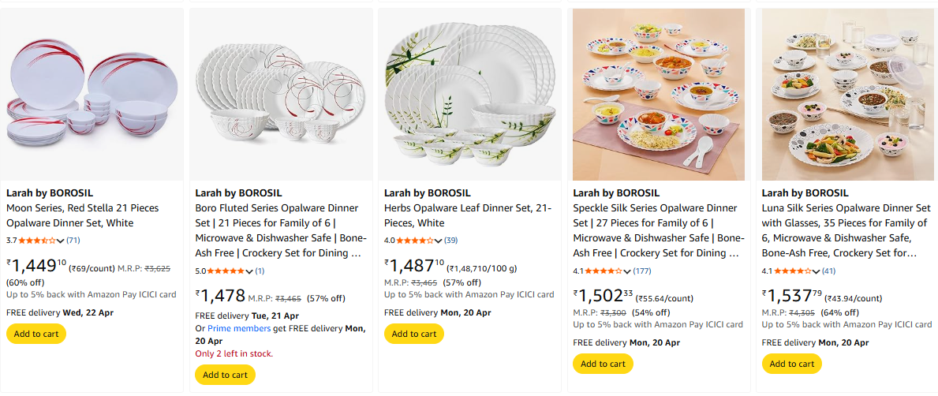Viewport: 938px width, 396px height.
Task: Expand 3.7 star rating popover chevron
Action: tap(61, 241)
